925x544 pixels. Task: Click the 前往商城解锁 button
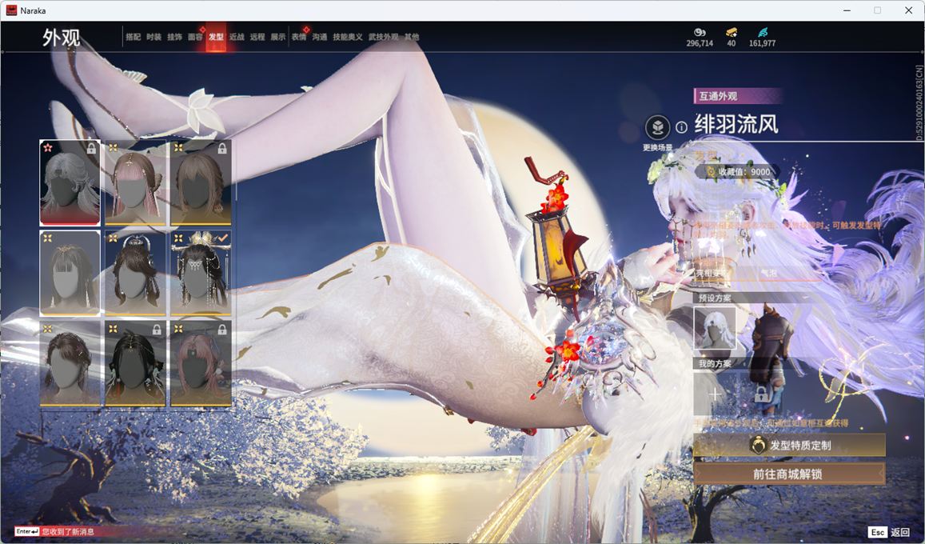click(789, 474)
